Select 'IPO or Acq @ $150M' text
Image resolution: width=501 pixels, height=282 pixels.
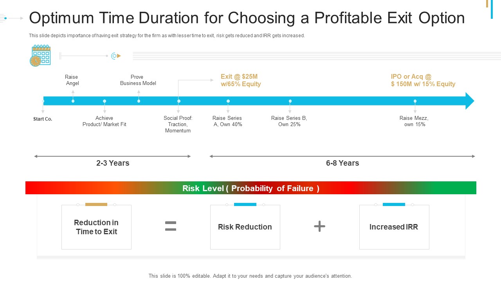(x=423, y=80)
